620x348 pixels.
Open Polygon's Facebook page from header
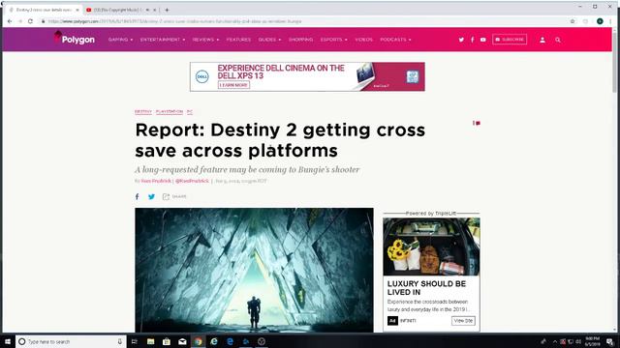472,40
